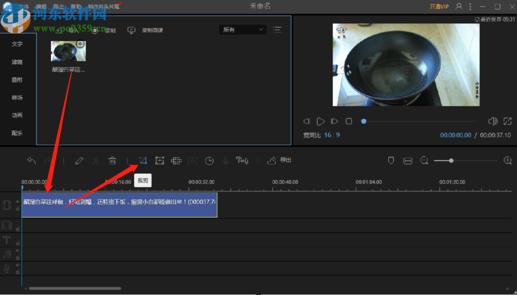Open the list view options icon

tap(277, 29)
